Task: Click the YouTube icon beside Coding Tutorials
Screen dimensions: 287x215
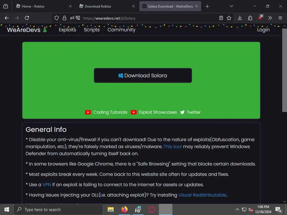Action: point(88,112)
